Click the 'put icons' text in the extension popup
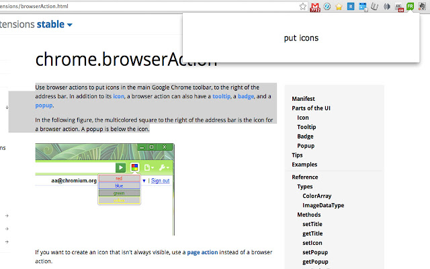The image size is (430, 269). [301, 38]
